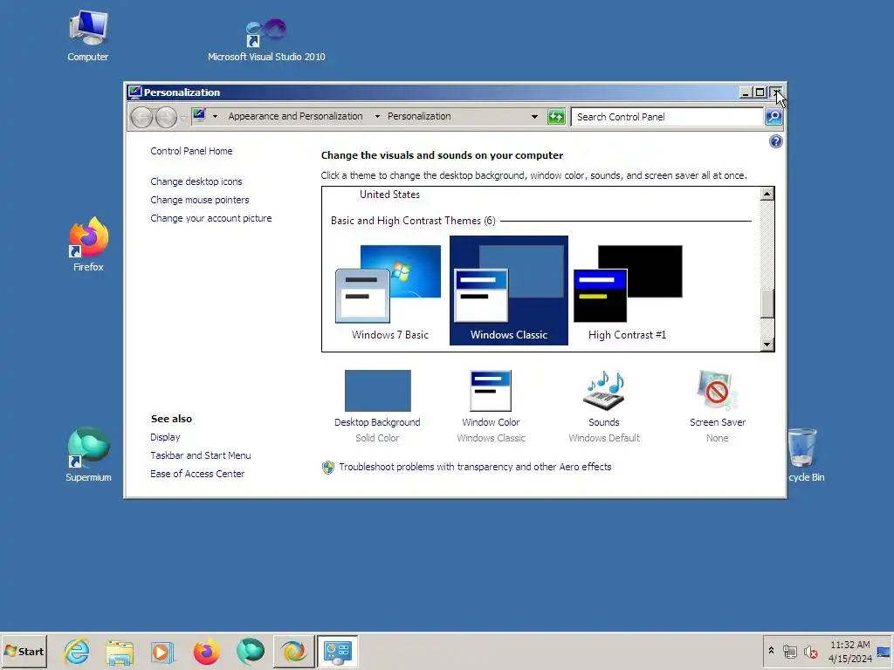This screenshot has width=894, height=670.
Task: Click the search magnifier icon
Action: (774, 117)
